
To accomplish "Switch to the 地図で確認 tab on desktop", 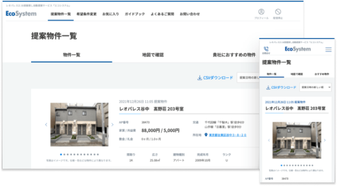I will click(x=153, y=55).
